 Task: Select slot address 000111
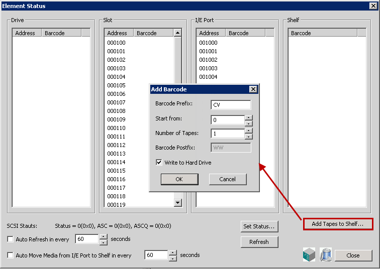pos(116,137)
